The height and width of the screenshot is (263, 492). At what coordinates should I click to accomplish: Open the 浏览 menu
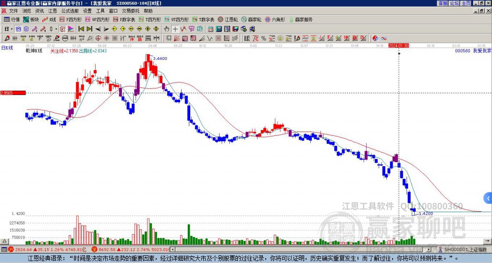click(x=27, y=11)
